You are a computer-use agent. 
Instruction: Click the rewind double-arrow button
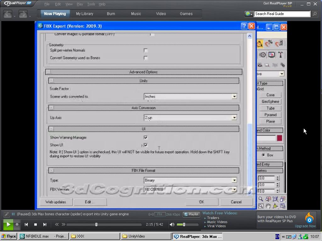point(57,225)
